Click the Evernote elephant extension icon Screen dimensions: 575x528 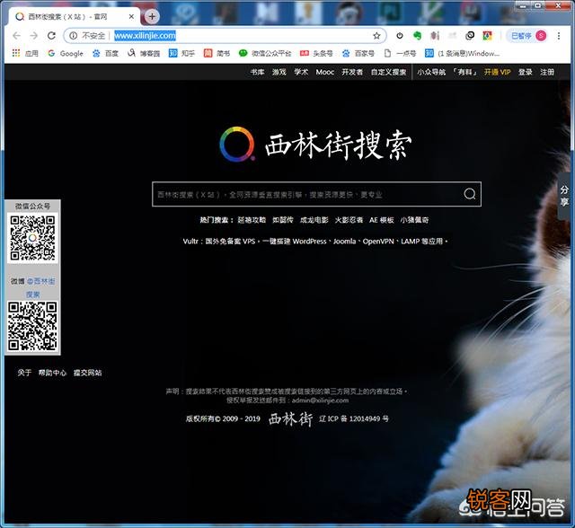pyautogui.click(x=417, y=36)
